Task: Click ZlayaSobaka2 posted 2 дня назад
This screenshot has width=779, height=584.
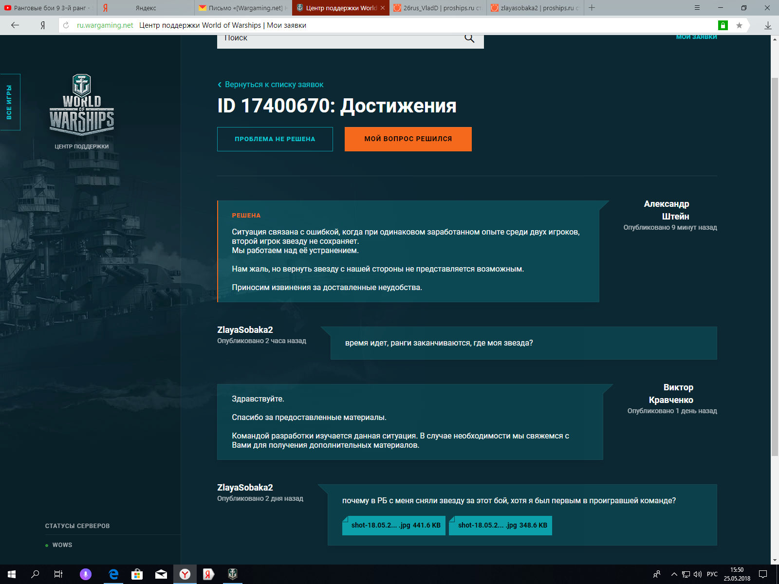Action: point(260,493)
